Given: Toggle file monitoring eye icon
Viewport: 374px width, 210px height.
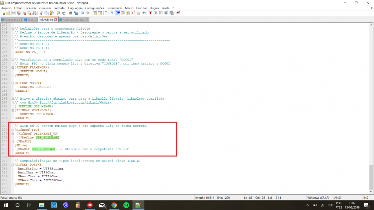Looking at the screenshot, I should click(x=144, y=13).
